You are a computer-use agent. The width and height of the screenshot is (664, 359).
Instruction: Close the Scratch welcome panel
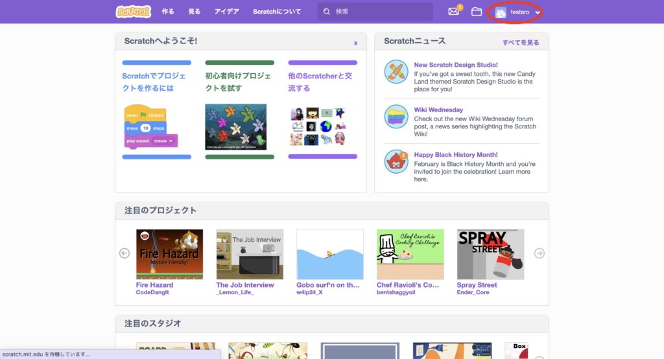click(356, 43)
